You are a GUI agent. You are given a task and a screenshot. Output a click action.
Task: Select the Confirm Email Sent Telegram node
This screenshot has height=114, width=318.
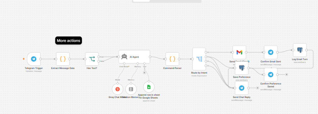point(270,52)
